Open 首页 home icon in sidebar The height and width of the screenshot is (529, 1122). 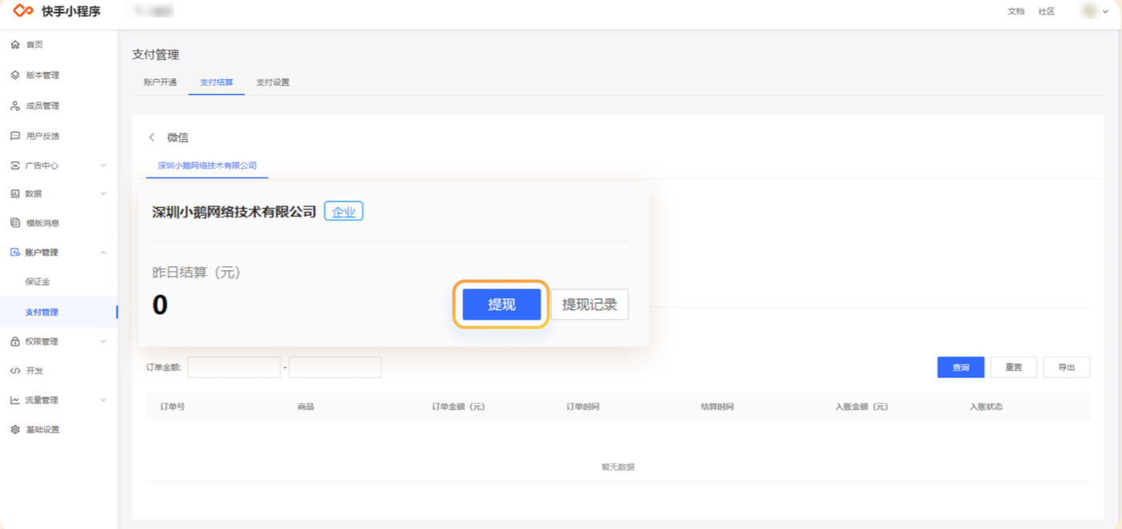(15, 45)
